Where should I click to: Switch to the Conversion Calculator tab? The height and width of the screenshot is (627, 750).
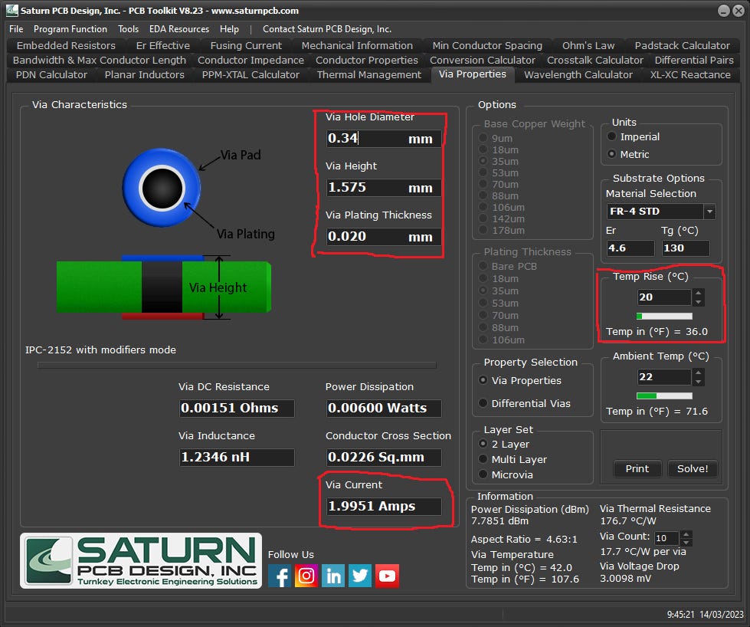[482, 61]
